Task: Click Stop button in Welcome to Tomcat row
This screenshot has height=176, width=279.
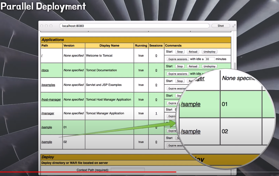Action: click(180, 51)
